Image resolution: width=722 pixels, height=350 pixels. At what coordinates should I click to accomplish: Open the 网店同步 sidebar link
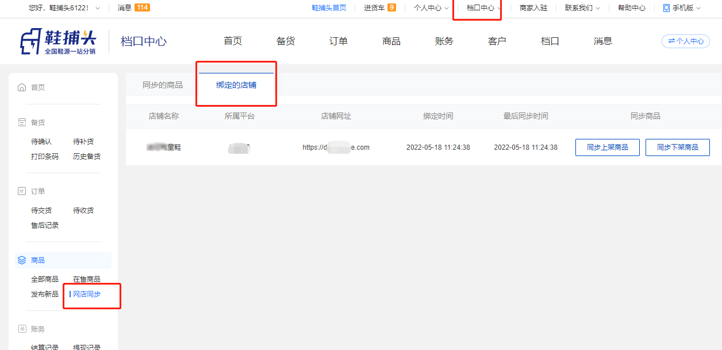tap(86, 294)
